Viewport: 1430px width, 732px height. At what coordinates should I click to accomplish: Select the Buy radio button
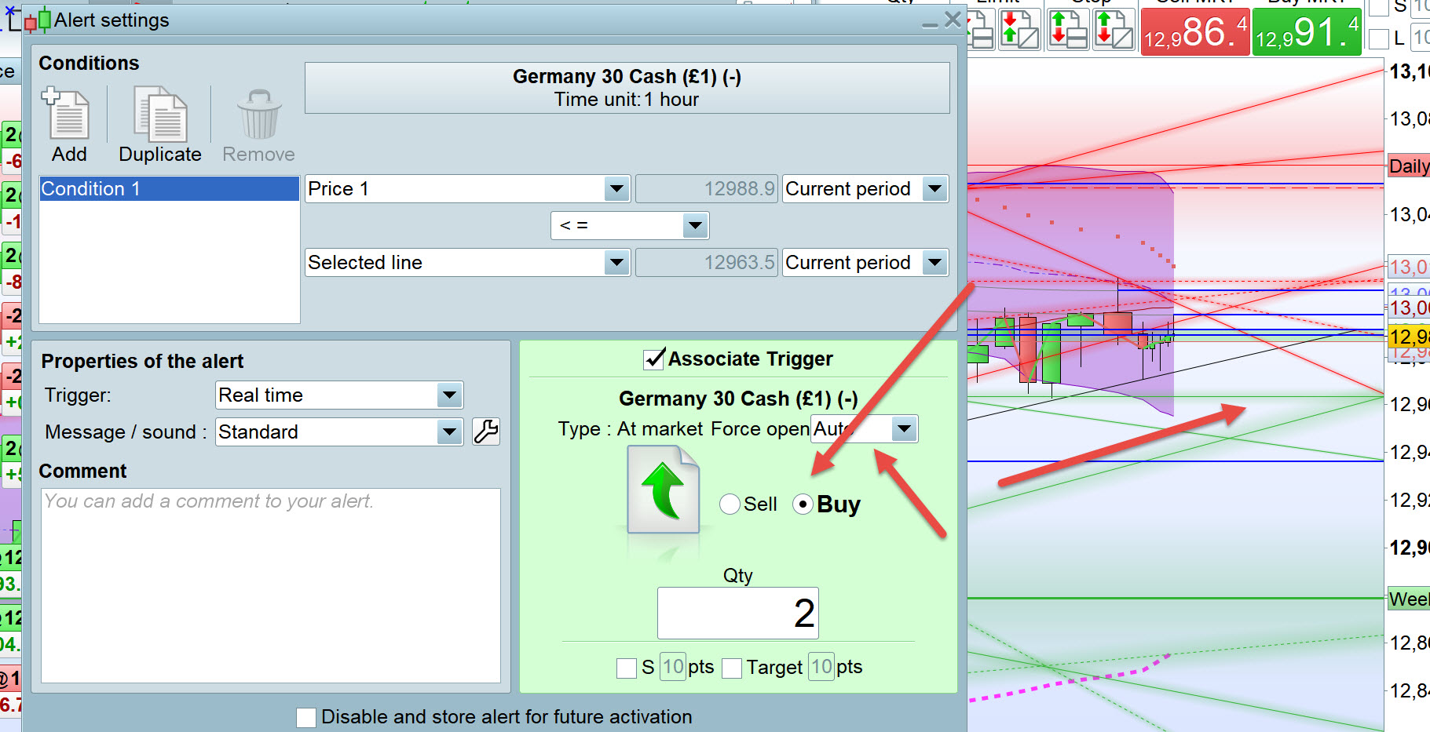coord(803,504)
